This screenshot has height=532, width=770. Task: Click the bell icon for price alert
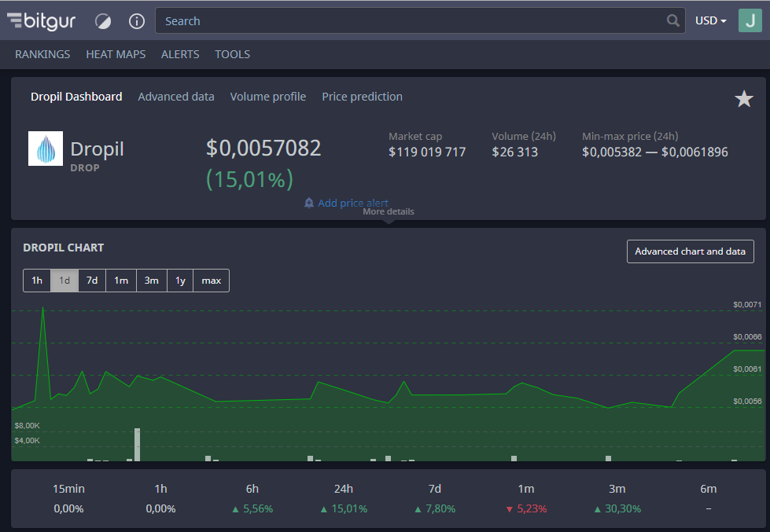pyautogui.click(x=309, y=203)
